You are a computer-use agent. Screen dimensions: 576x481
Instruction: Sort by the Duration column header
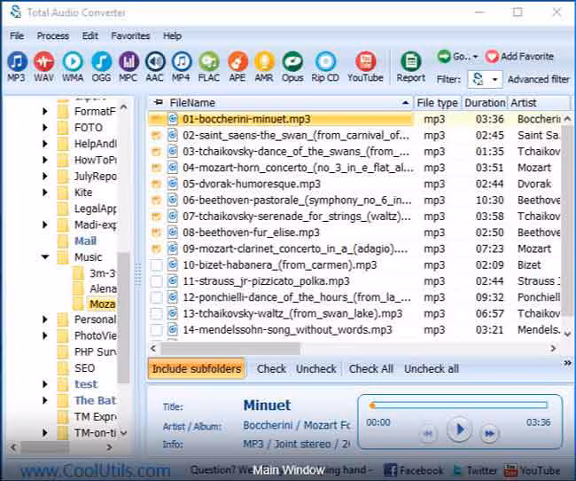point(485,103)
